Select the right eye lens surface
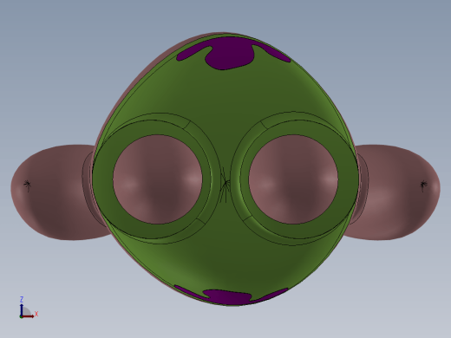451x338 pixels. click(293, 179)
